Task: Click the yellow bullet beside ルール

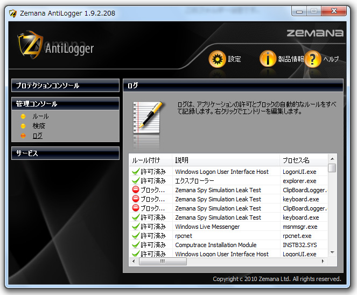Action: pyautogui.click(x=23, y=116)
